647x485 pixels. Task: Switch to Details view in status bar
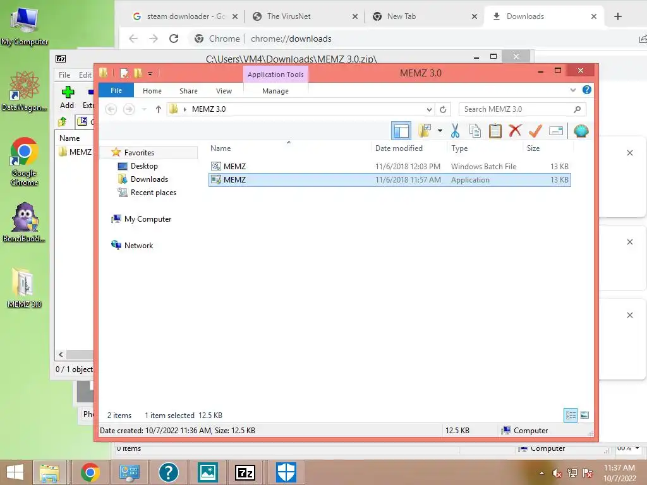tap(571, 415)
